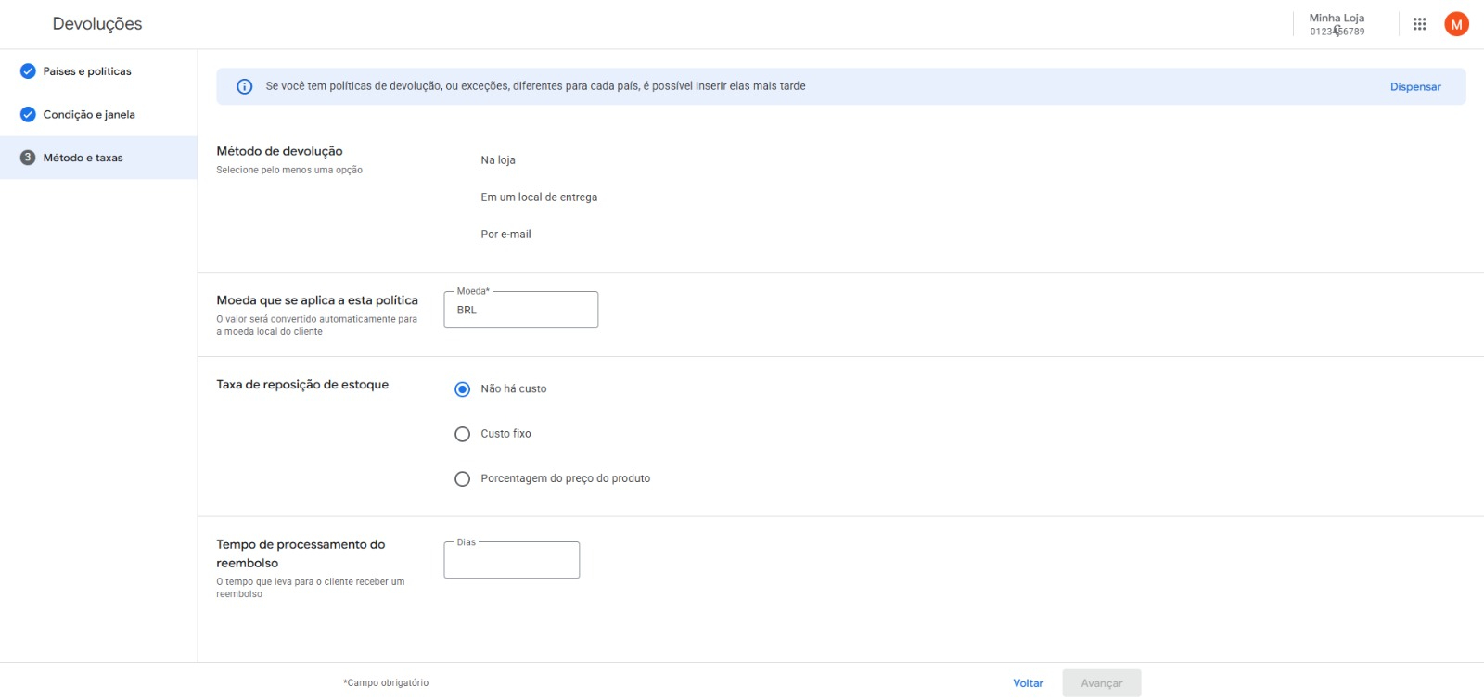Click the checkmark icon beside Países e políticas
Image resolution: width=1484 pixels, height=700 pixels.
[28, 71]
